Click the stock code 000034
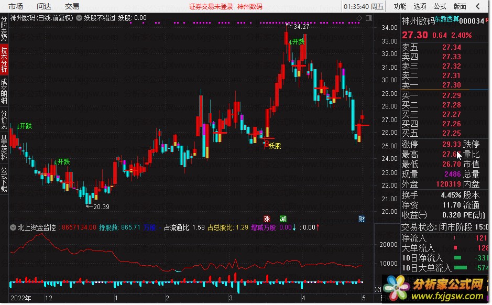This screenshot has width=492, height=305. click(x=472, y=21)
